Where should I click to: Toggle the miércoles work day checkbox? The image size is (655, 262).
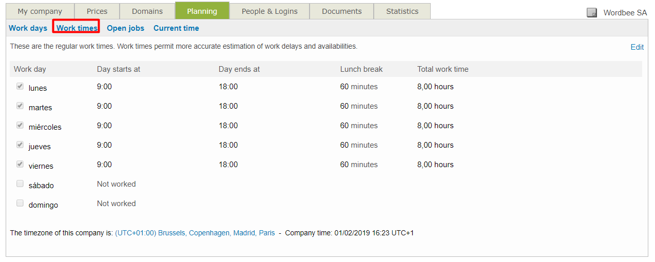coord(20,125)
